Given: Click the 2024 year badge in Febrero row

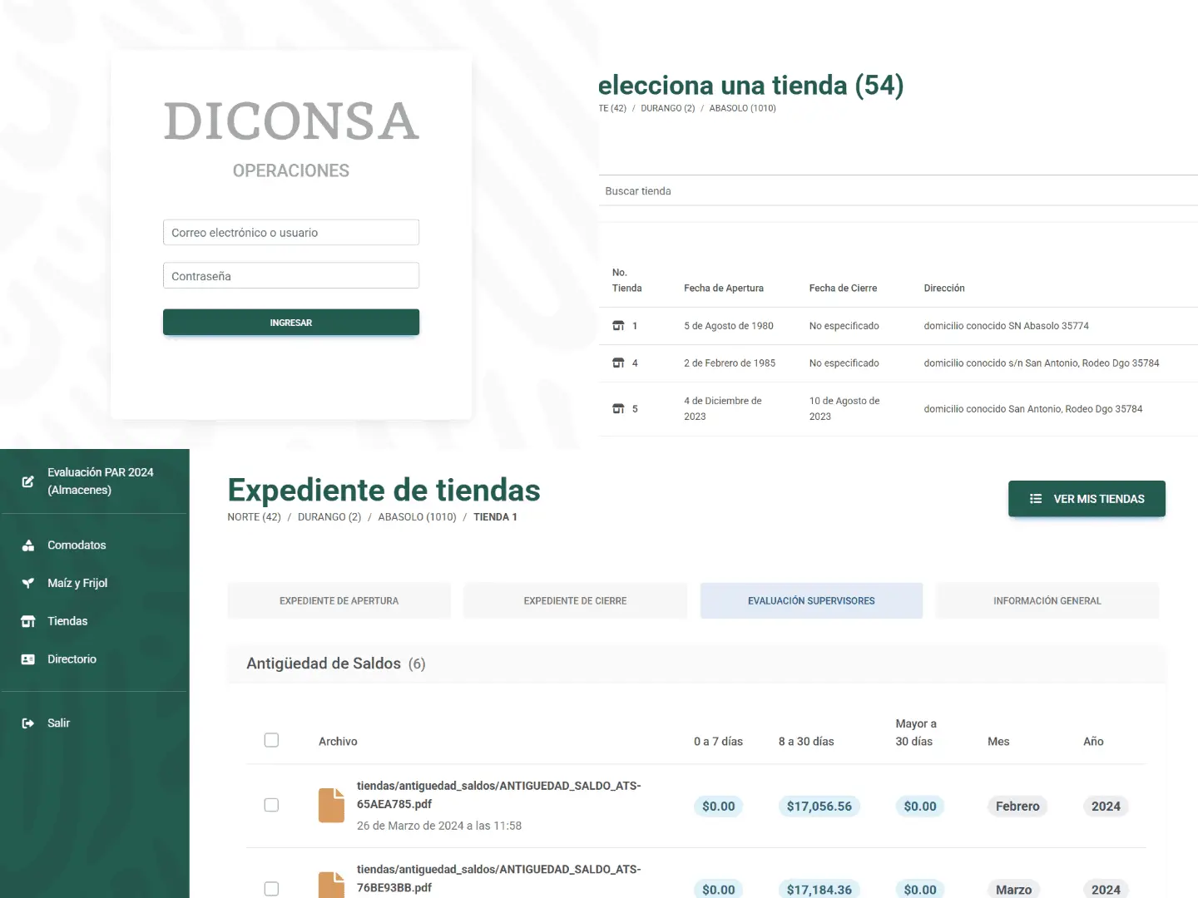Looking at the screenshot, I should click(x=1106, y=807).
